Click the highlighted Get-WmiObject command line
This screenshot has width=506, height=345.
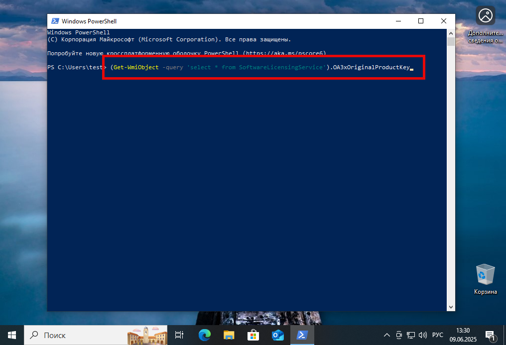point(263,67)
